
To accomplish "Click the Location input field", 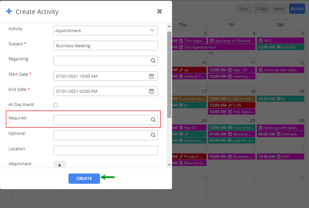I will [x=105, y=151].
